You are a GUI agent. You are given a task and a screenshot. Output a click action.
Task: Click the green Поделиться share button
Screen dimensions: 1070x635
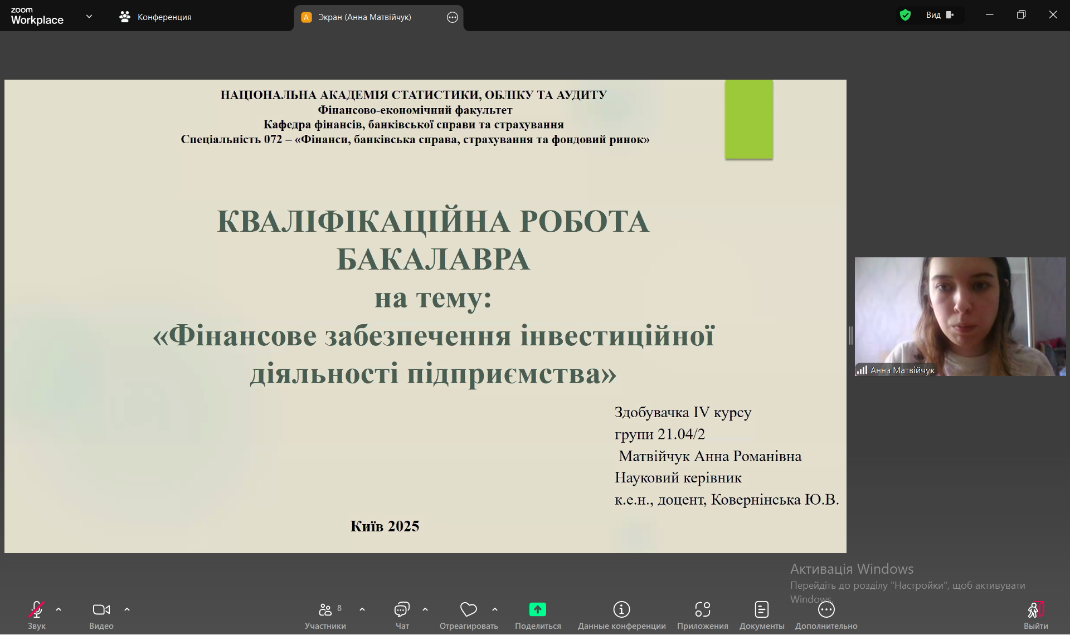(537, 610)
